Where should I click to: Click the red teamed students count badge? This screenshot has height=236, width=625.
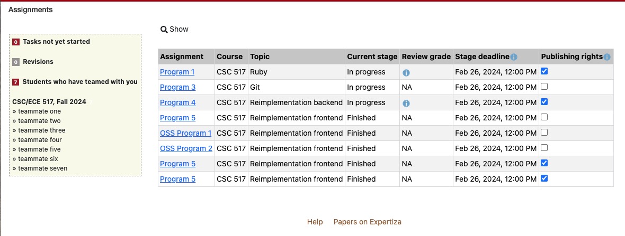coord(16,82)
